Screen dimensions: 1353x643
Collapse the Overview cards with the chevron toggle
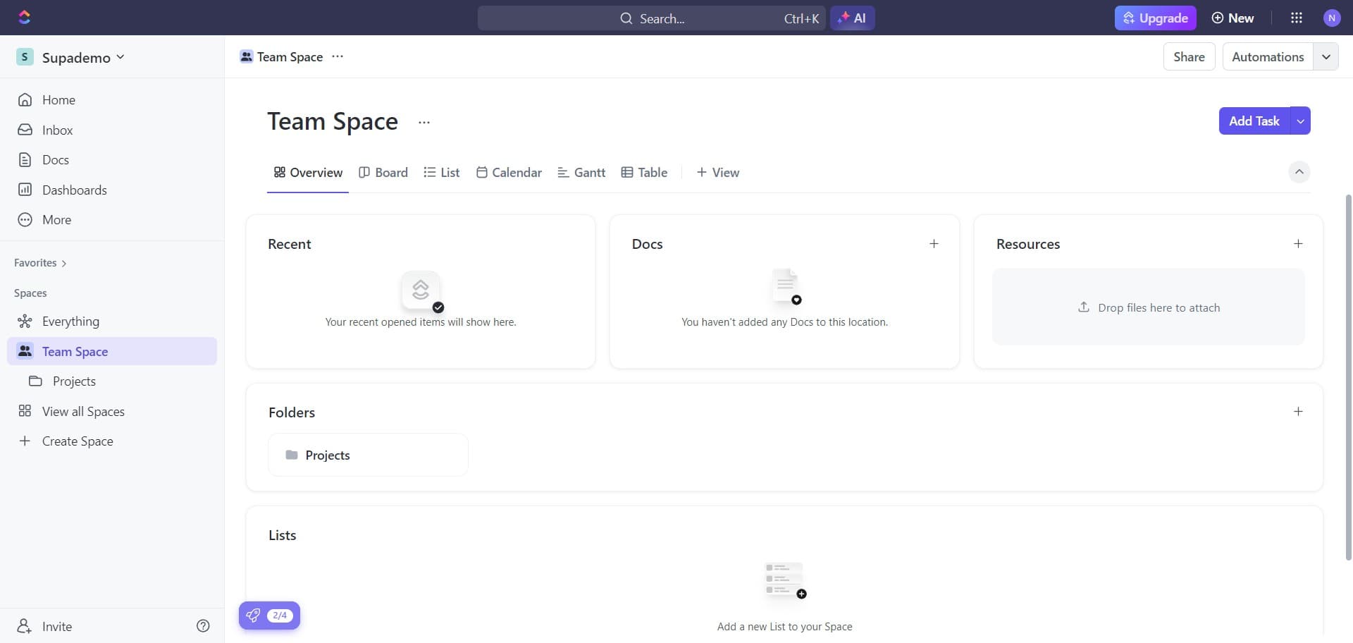point(1299,171)
